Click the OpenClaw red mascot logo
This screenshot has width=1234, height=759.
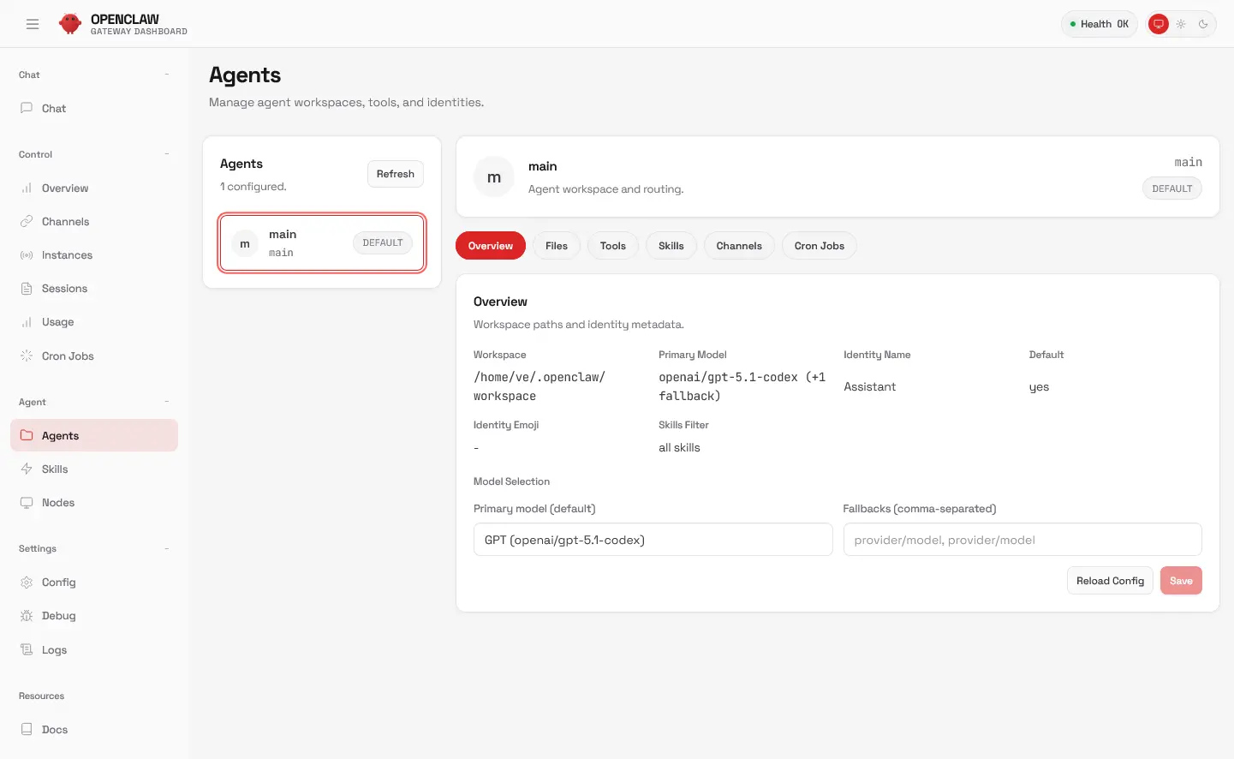[70, 24]
